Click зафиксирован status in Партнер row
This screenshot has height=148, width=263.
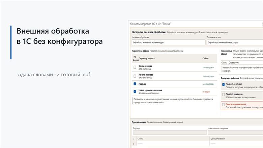click(208, 84)
